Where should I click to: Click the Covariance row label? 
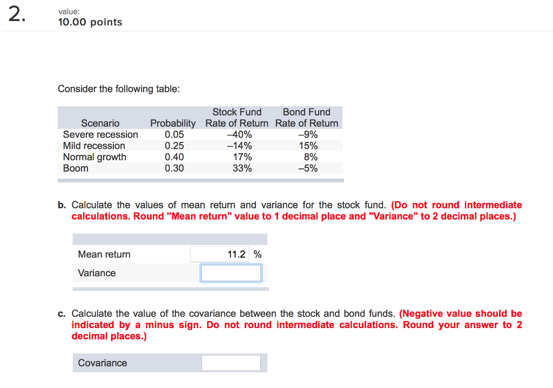tap(103, 363)
